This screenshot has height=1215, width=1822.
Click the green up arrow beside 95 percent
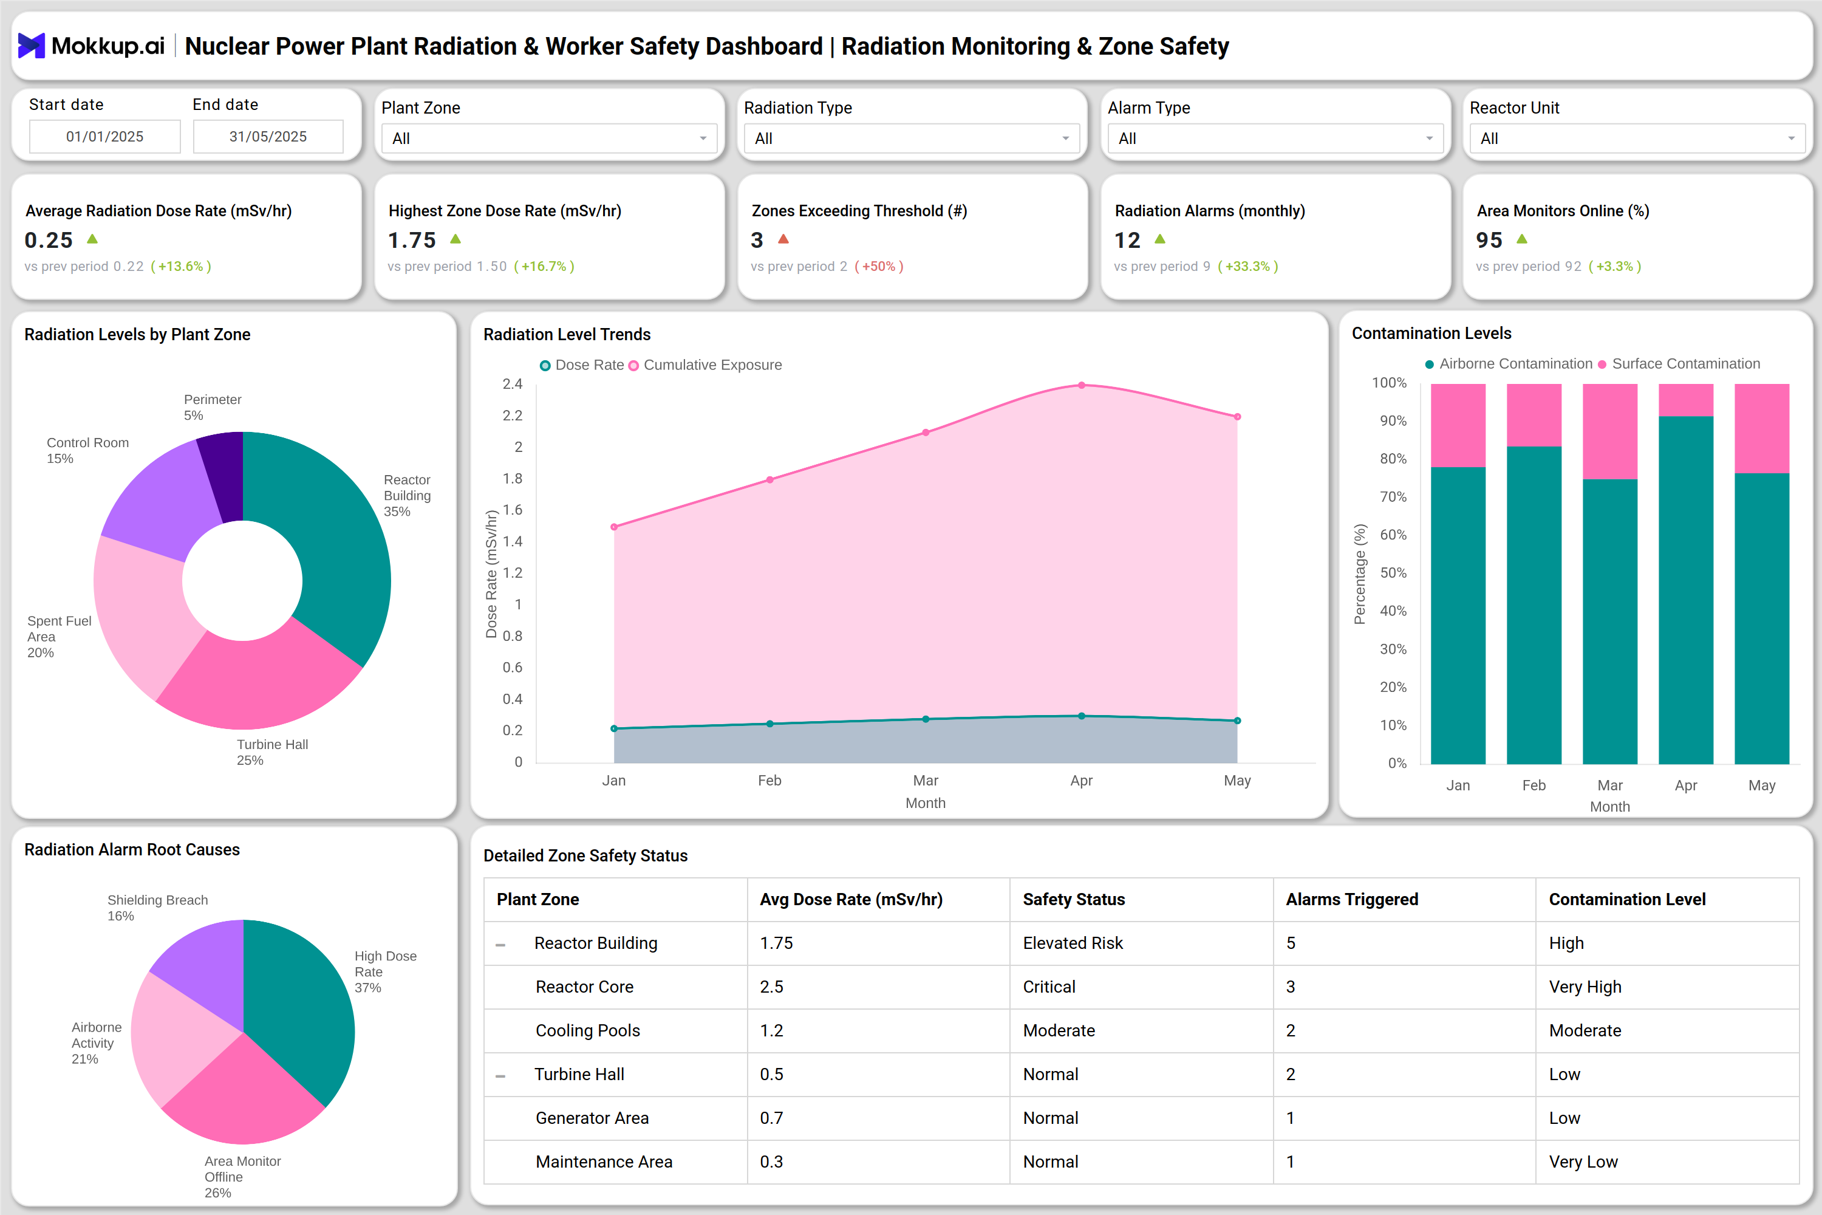[1522, 239]
